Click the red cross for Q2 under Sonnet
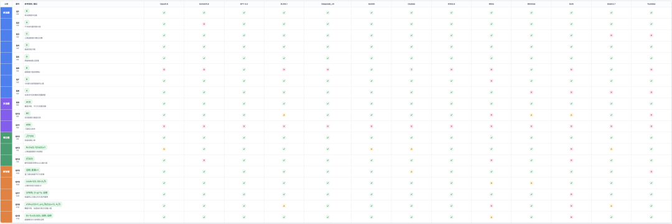672x224 pixels. [x=204, y=24]
